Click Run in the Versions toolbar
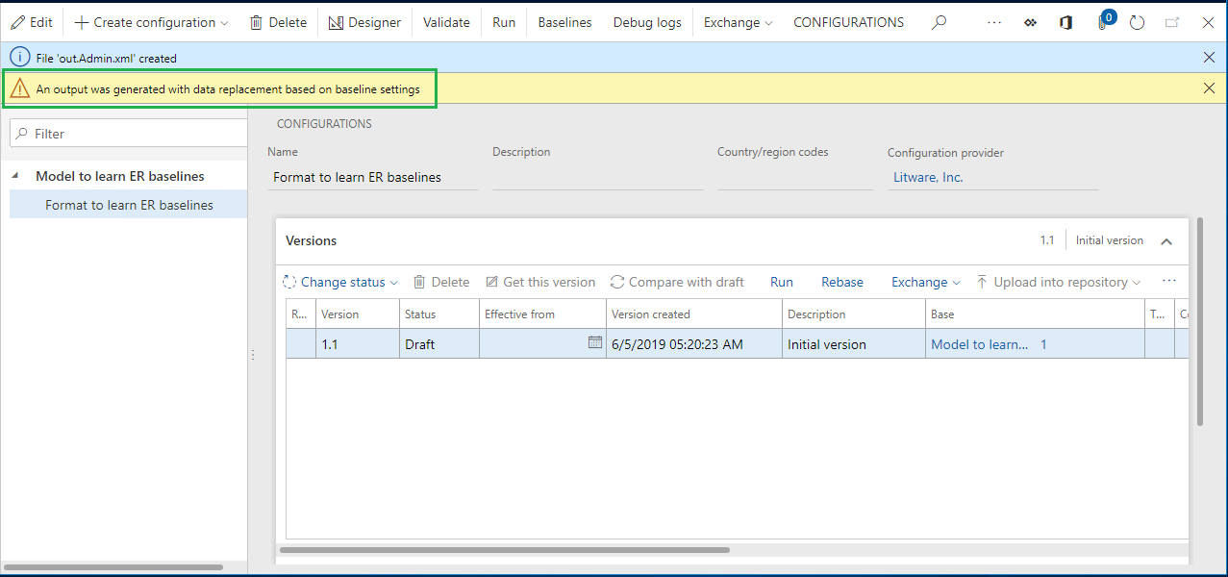1228x577 pixels. [x=782, y=282]
